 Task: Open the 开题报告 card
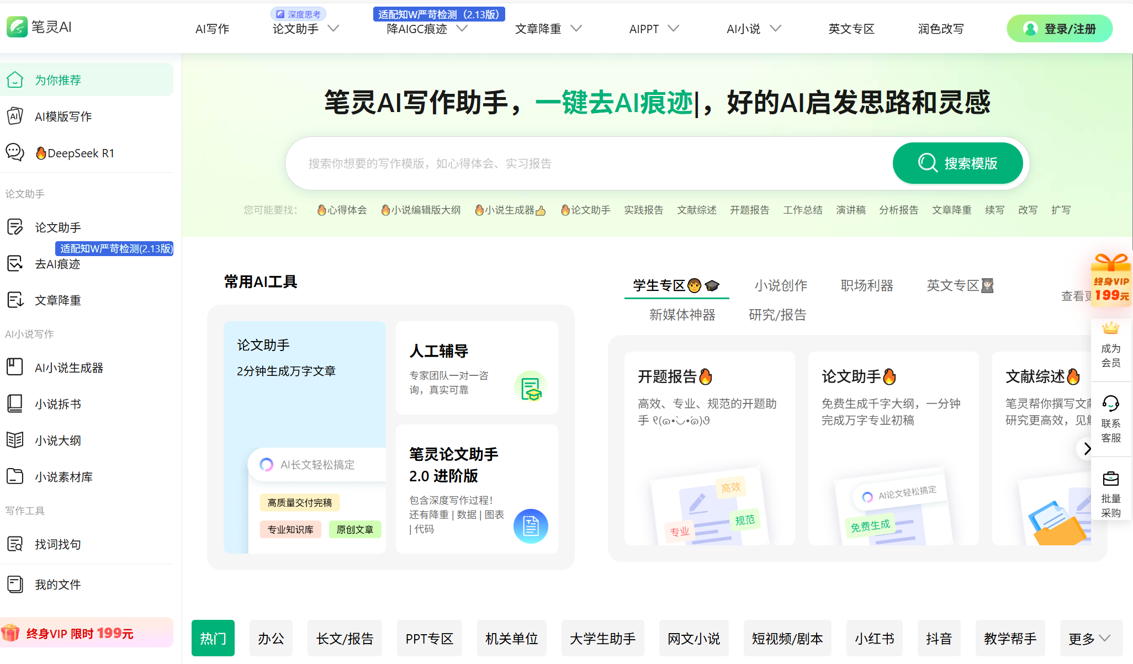[710, 448]
